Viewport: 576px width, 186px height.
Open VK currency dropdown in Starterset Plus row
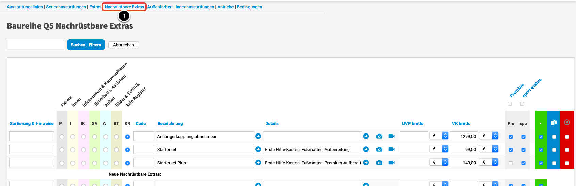[x=489, y=162]
